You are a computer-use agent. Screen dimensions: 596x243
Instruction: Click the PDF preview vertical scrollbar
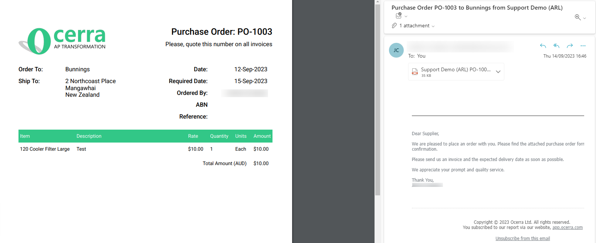[377, 100]
